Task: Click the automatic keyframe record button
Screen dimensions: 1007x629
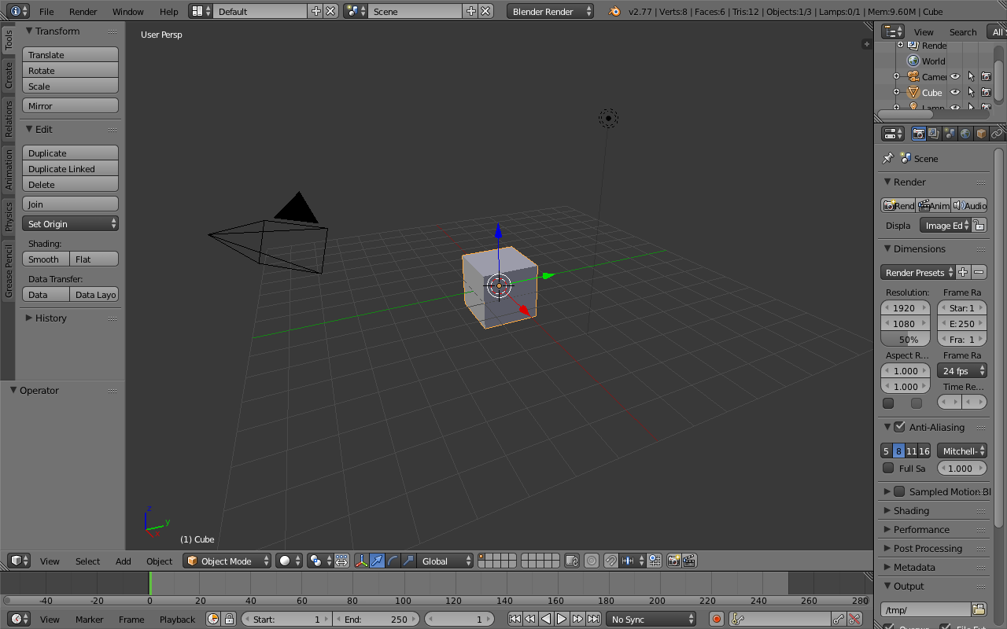Action: click(x=717, y=619)
